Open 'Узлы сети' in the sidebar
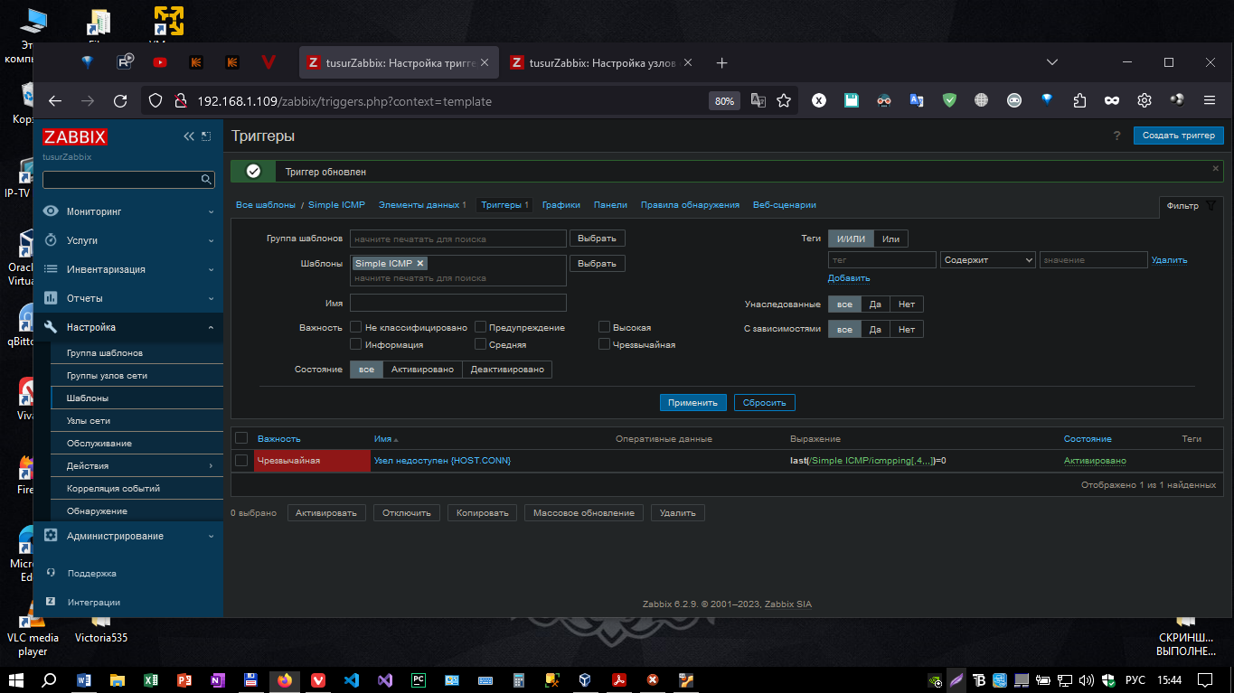This screenshot has width=1234, height=693. [x=137, y=421]
